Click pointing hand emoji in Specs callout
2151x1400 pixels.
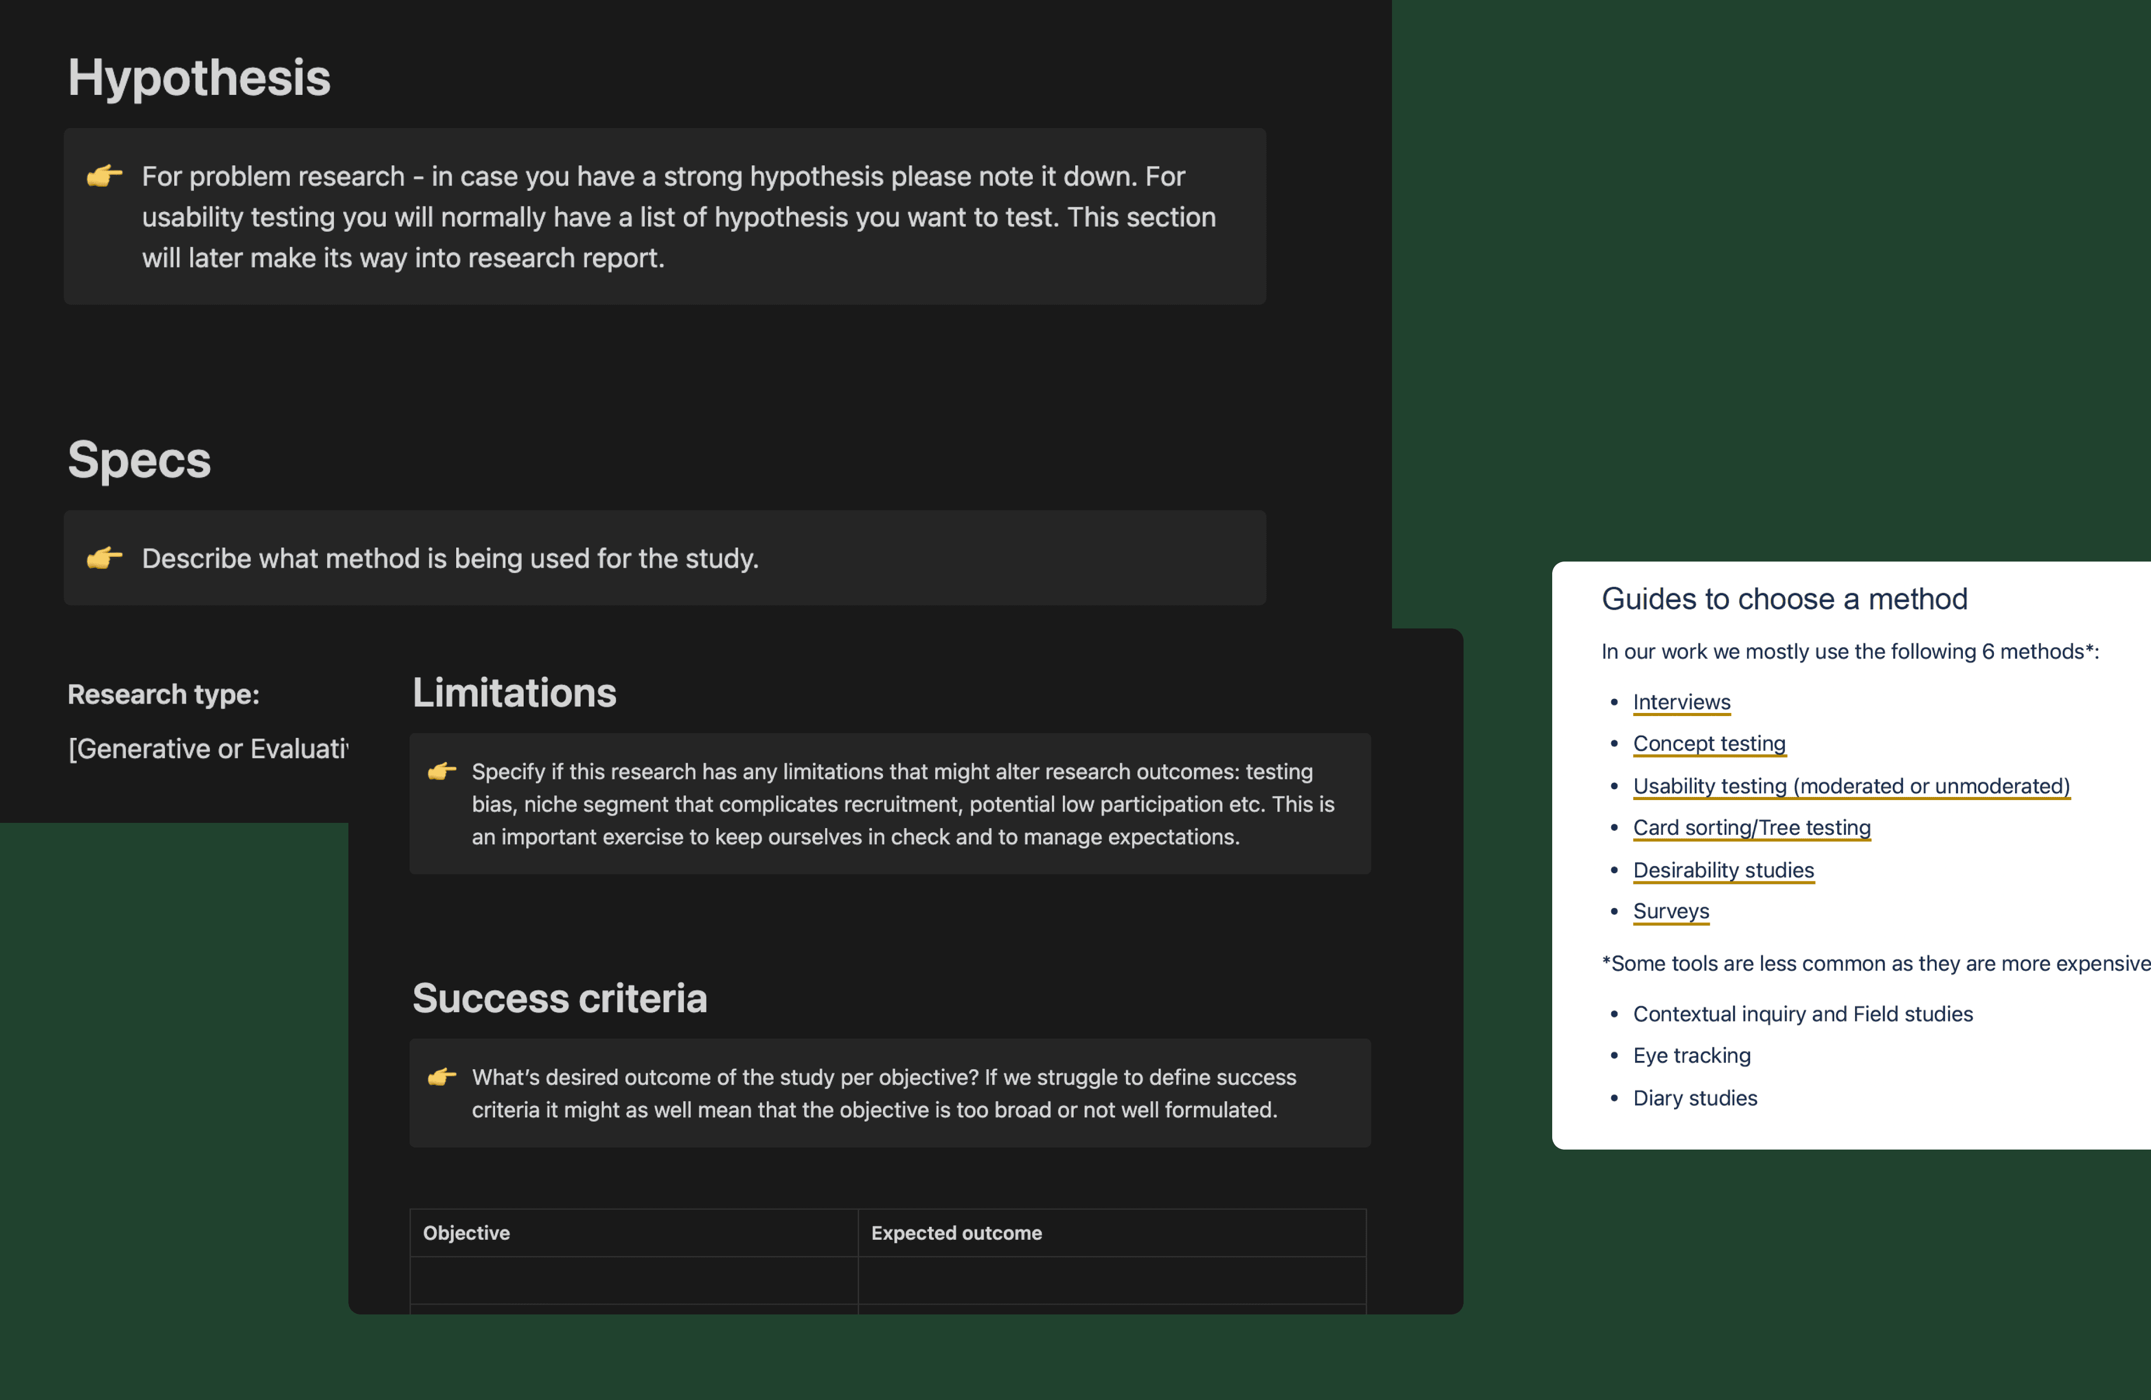click(x=104, y=557)
